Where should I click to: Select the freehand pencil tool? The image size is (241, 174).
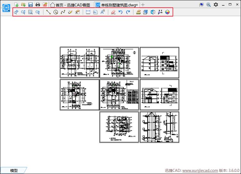(70, 12)
